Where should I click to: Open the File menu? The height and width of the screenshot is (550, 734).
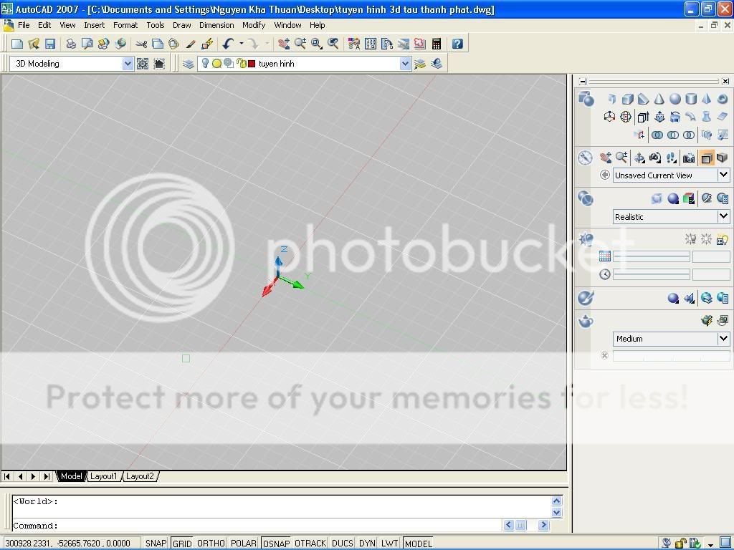point(24,25)
